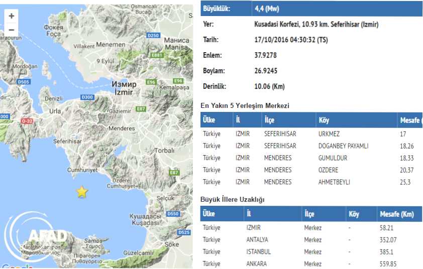Click the latitude value 37.9278
The width and height of the screenshot is (423, 269).
[x=265, y=55]
